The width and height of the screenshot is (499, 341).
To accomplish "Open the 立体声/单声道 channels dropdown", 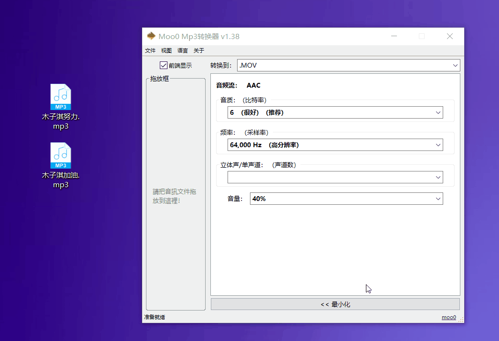I will pos(335,177).
